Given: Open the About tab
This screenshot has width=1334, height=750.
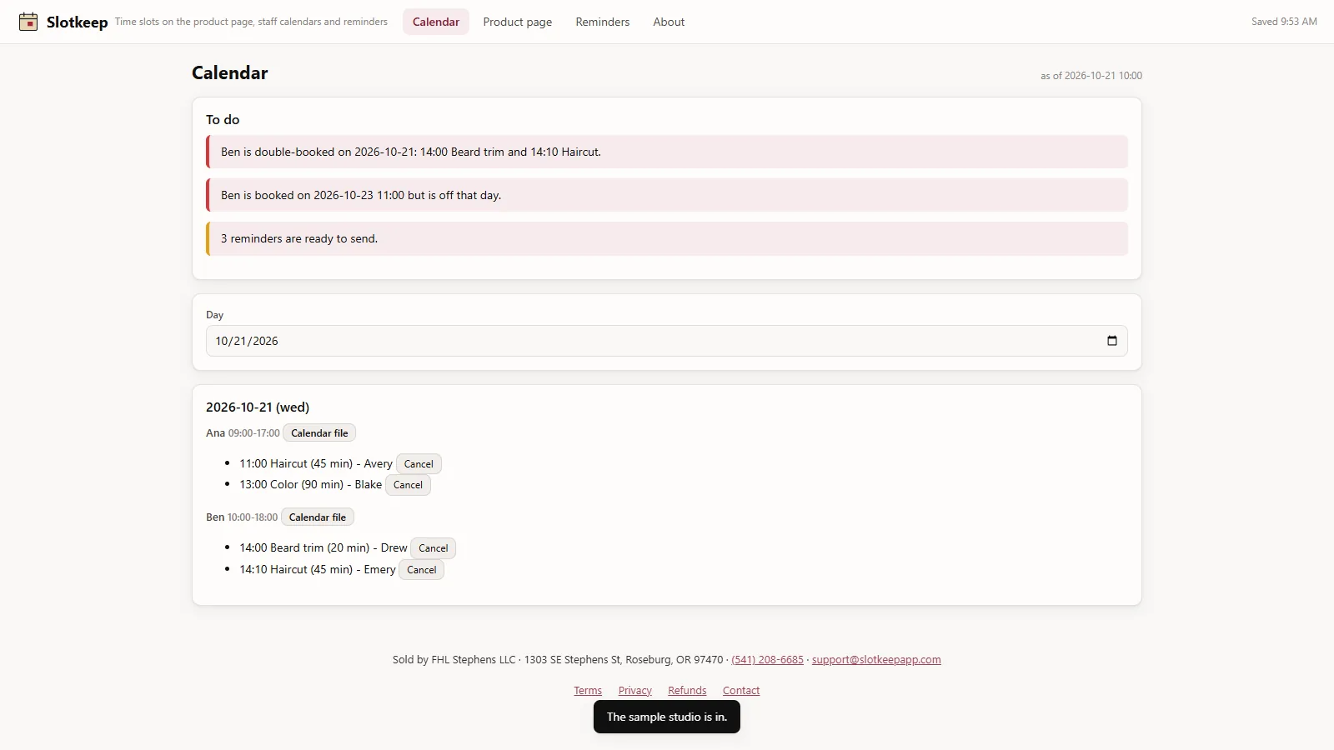Looking at the screenshot, I should (669, 22).
